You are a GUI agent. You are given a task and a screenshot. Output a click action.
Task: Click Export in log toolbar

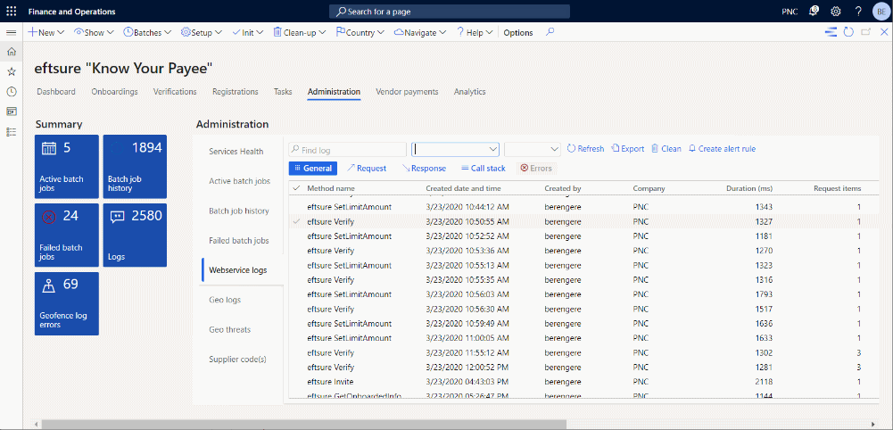[x=628, y=149]
